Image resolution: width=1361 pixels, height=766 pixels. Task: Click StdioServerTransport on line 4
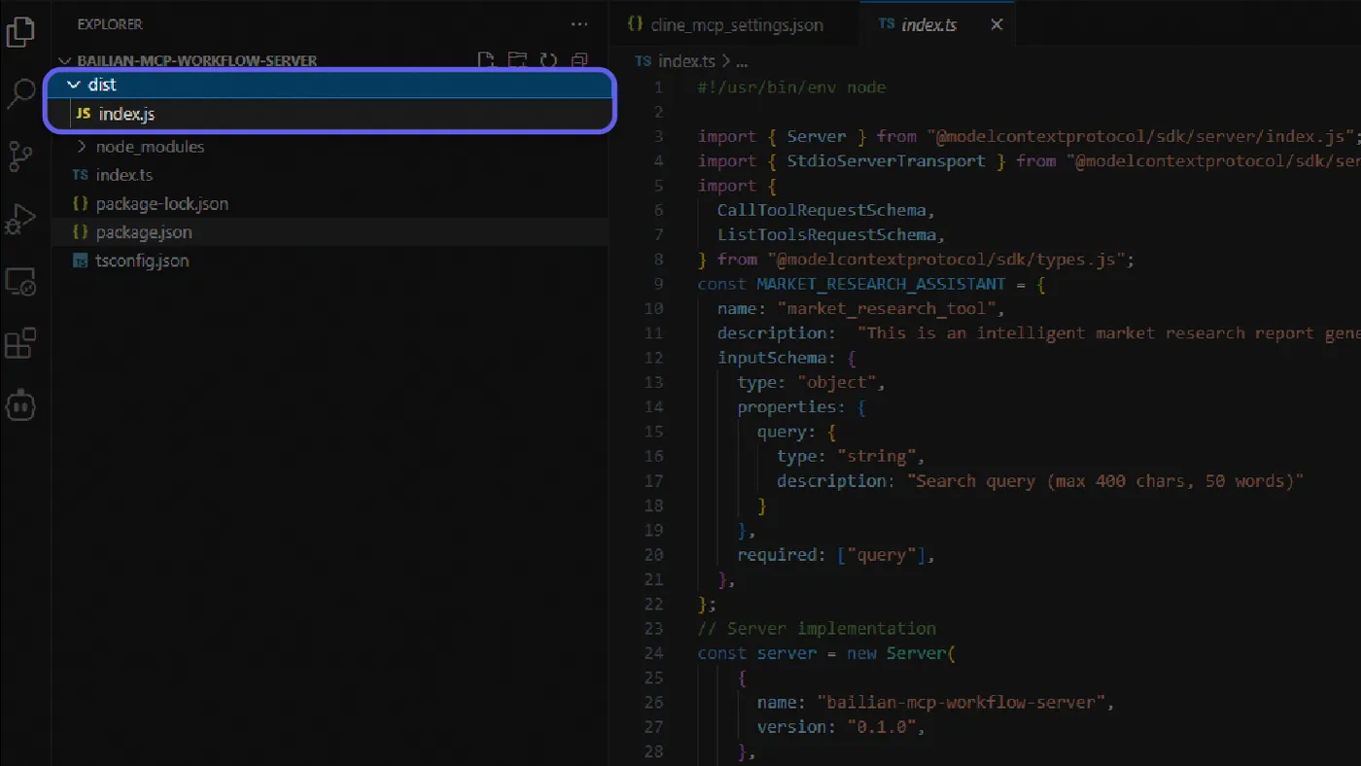[886, 160]
